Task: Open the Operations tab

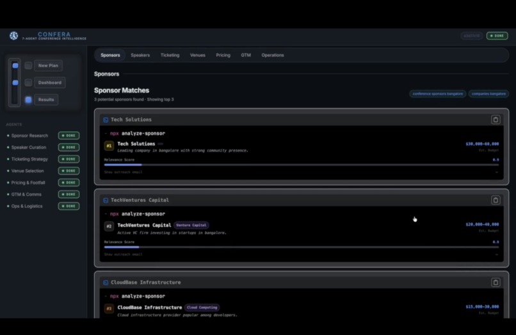Action: point(273,55)
